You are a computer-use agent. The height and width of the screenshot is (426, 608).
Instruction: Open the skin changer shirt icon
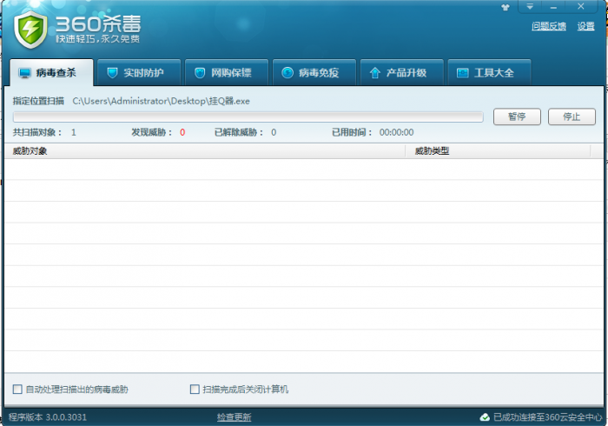click(x=506, y=7)
